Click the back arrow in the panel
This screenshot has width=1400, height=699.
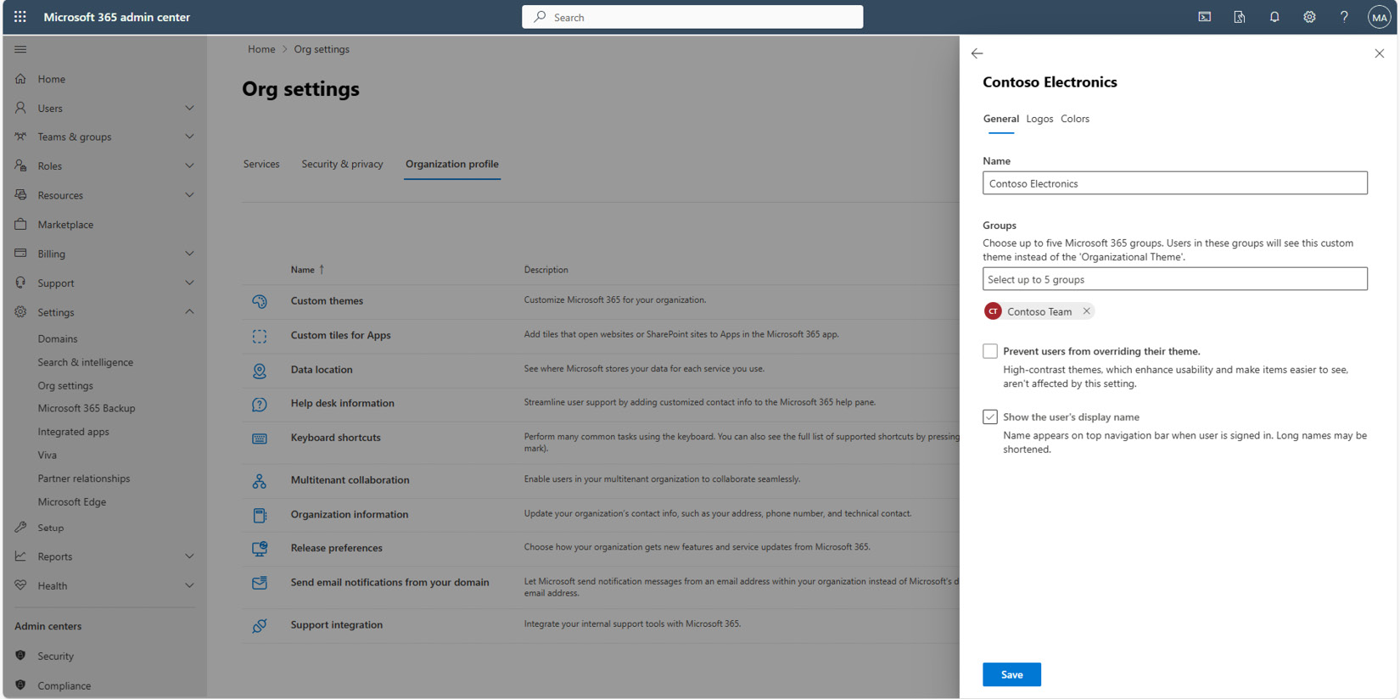coord(977,53)
